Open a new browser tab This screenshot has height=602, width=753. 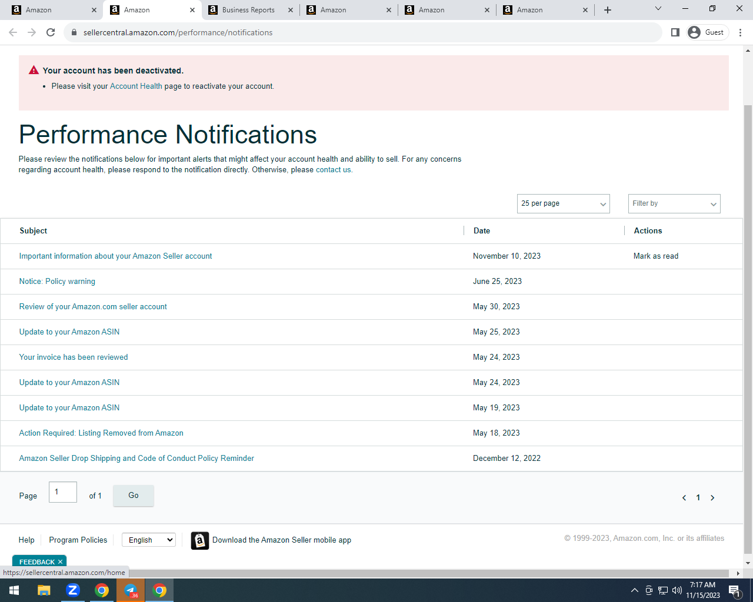click(608, 10)
